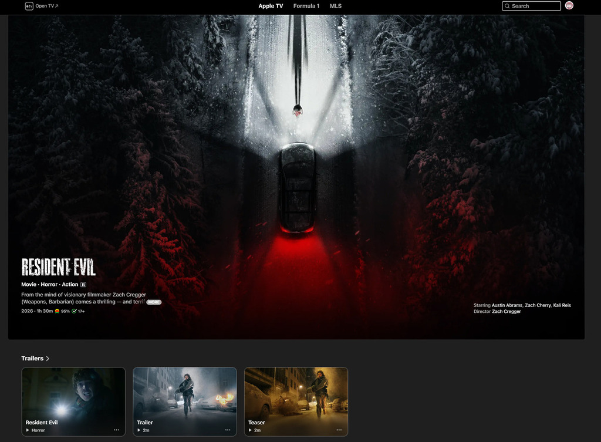This screenshot has width=601, height=442.
Task: Expand description with MORE button
Action: tap(154, 302)
